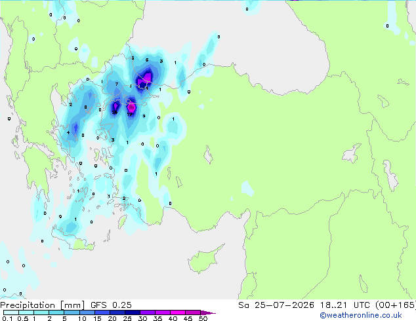The image size is (416, 321).
Task: Click the 'GFS 0.25' model label
Action: point(111,305)
